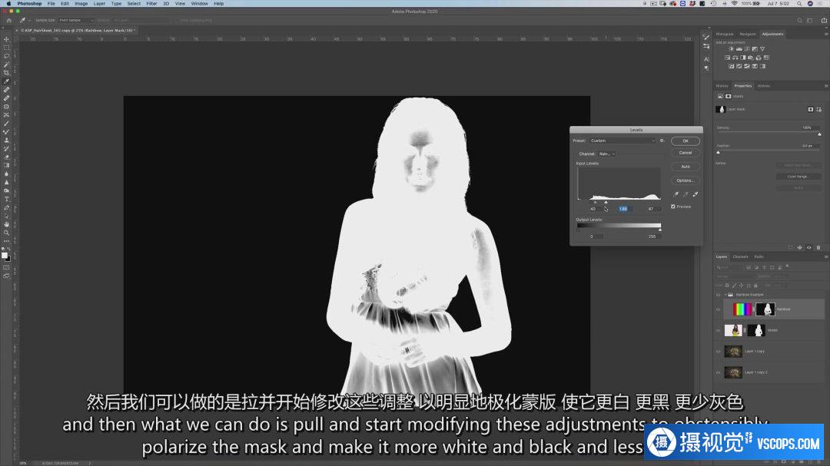The width and height of the screenshot is (830, 466).
Task: Switch to the Histogram tab
Action: click(725, 34)
